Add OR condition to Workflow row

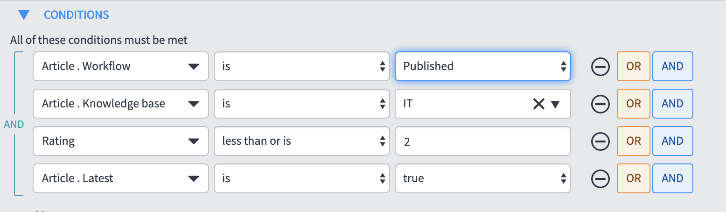[634, 66]
